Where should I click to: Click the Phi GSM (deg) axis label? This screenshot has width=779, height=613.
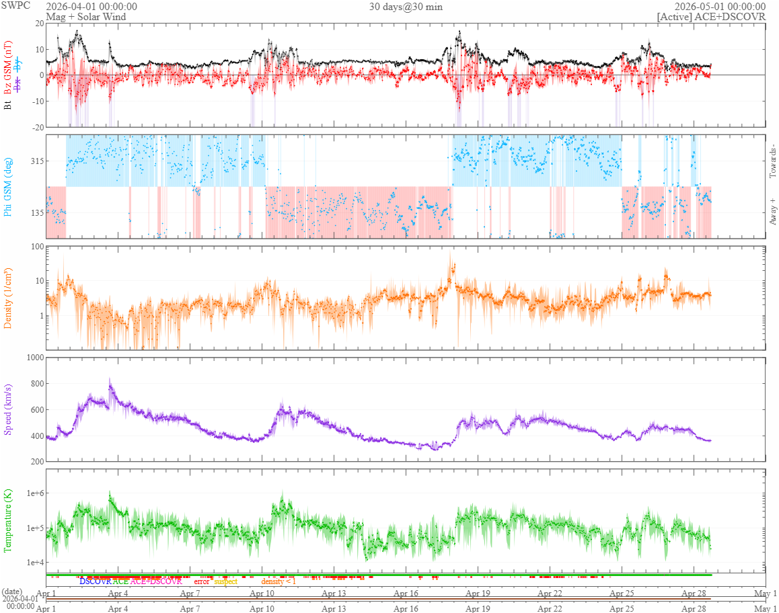pyautogui.click(x=7, y=187)
